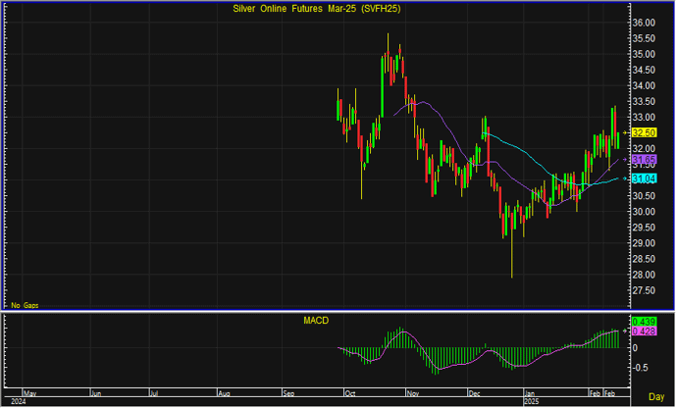Click the Oct label on the time axis
The width and height of the screenshot is (676, 408).
(350, 392)
